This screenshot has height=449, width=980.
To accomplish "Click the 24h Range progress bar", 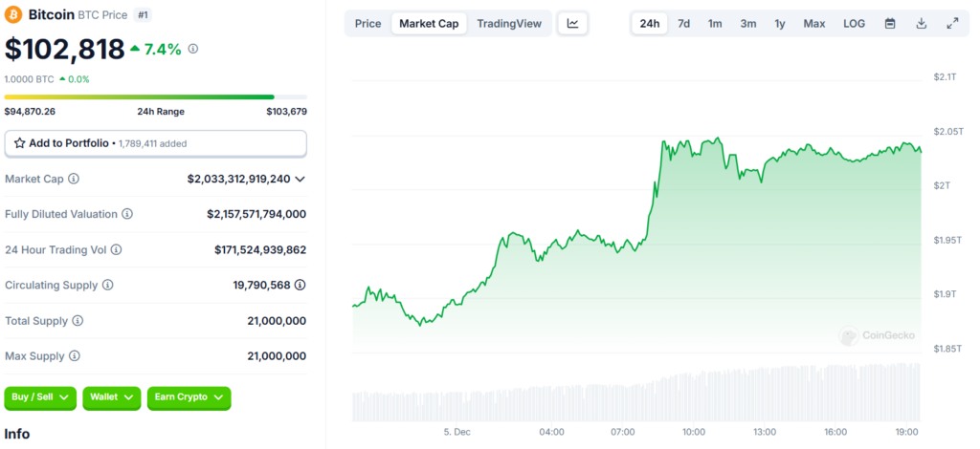I will point(155,96).
